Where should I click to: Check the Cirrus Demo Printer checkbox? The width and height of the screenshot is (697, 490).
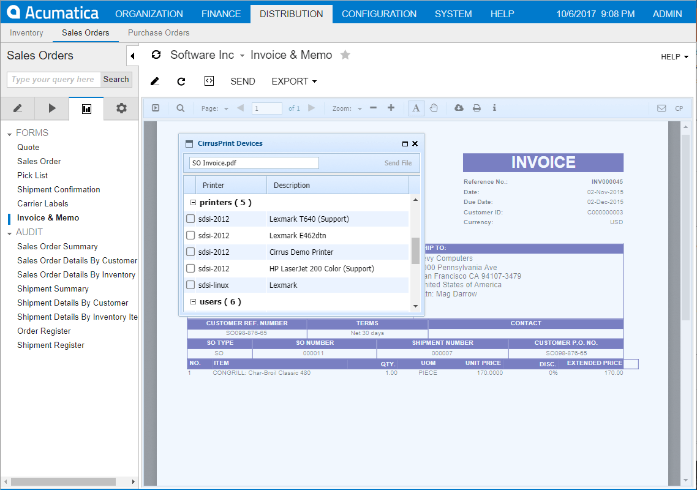pyautogui.click(x=190, y=252)
